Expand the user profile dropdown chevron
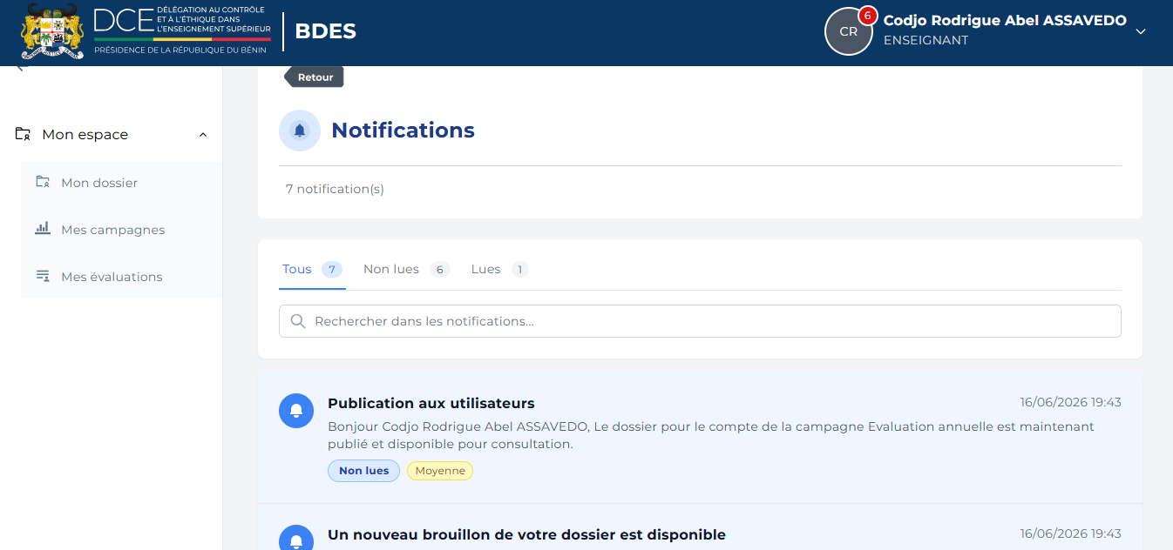The width and height of the screenshot is (1173, 550). point(1141,31)
